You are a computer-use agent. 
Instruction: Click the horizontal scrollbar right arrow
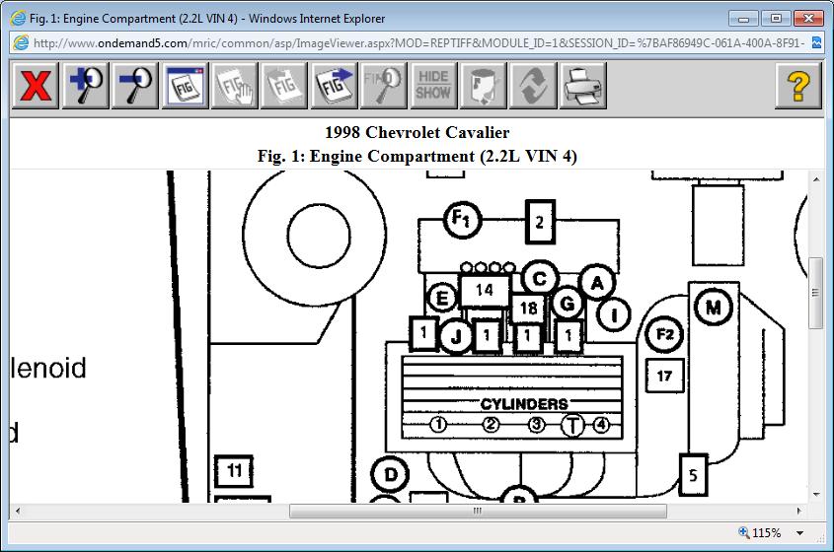[798, 511]
